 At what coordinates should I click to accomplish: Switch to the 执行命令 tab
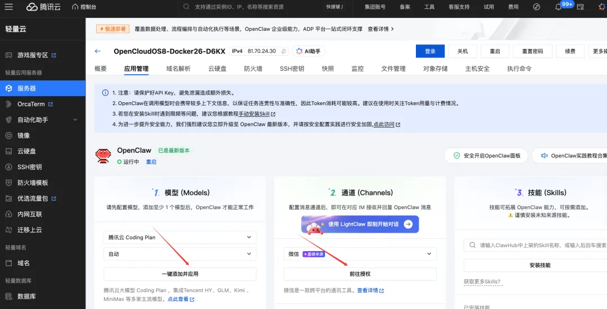coord(519,69)
